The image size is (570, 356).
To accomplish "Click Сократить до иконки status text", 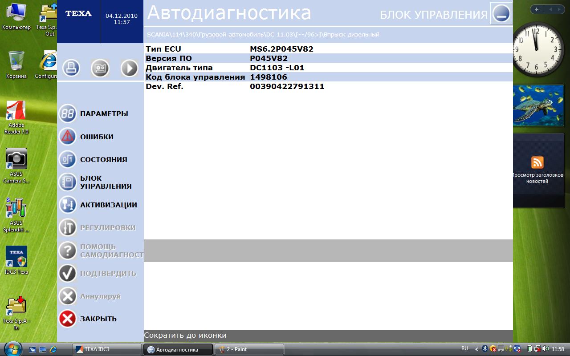I will (x=185, y=335).
